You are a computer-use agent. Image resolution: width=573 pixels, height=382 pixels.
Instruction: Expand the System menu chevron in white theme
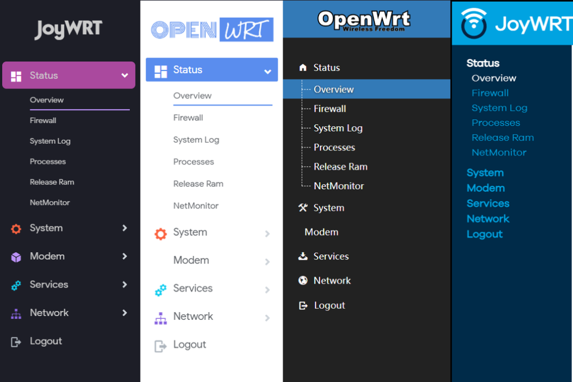click(x=267, y=233)
